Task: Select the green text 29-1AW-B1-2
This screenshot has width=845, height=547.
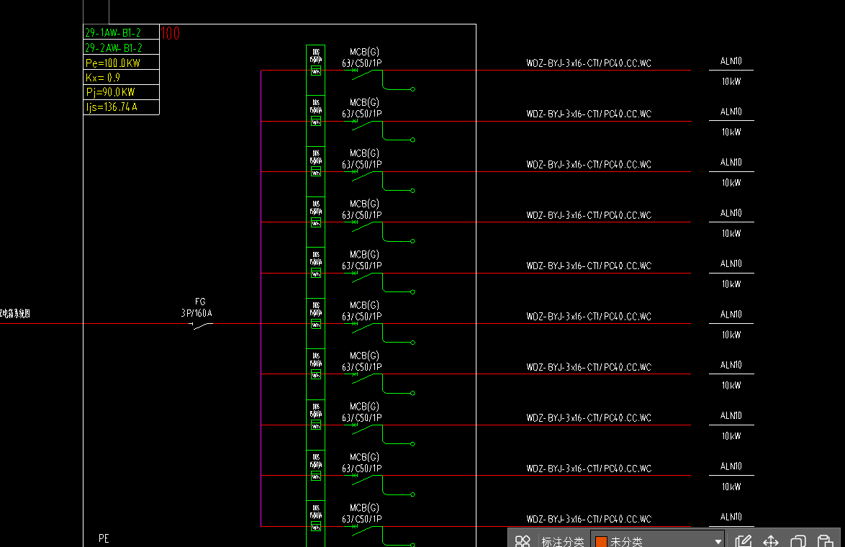Action: click(113, 33)
